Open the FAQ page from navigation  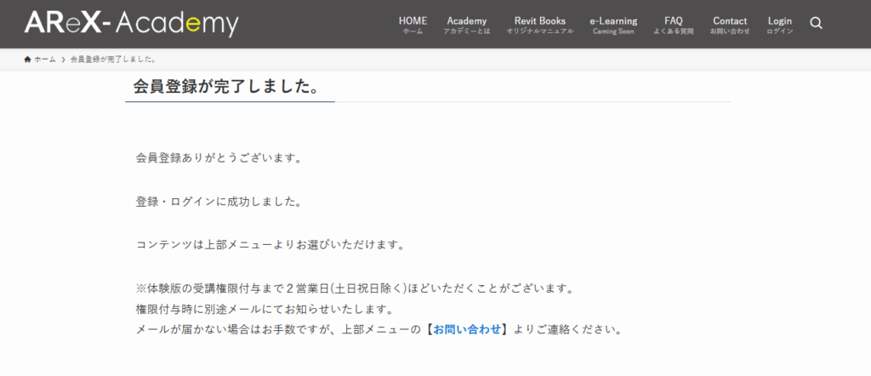673,25
